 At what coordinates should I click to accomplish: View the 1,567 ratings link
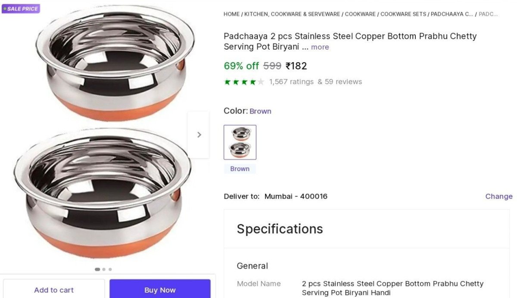coord(291,82)
